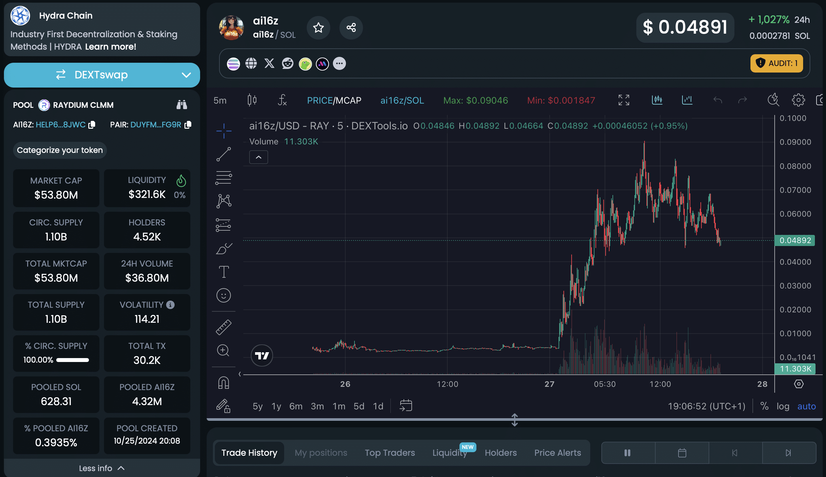Show more links with ellipsis icon

pos(339,63)
